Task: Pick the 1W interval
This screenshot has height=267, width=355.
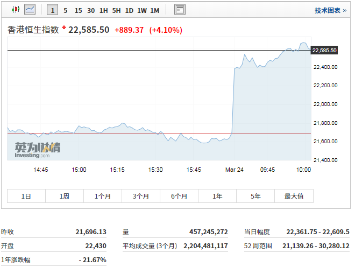Action: tap(142, 10)
